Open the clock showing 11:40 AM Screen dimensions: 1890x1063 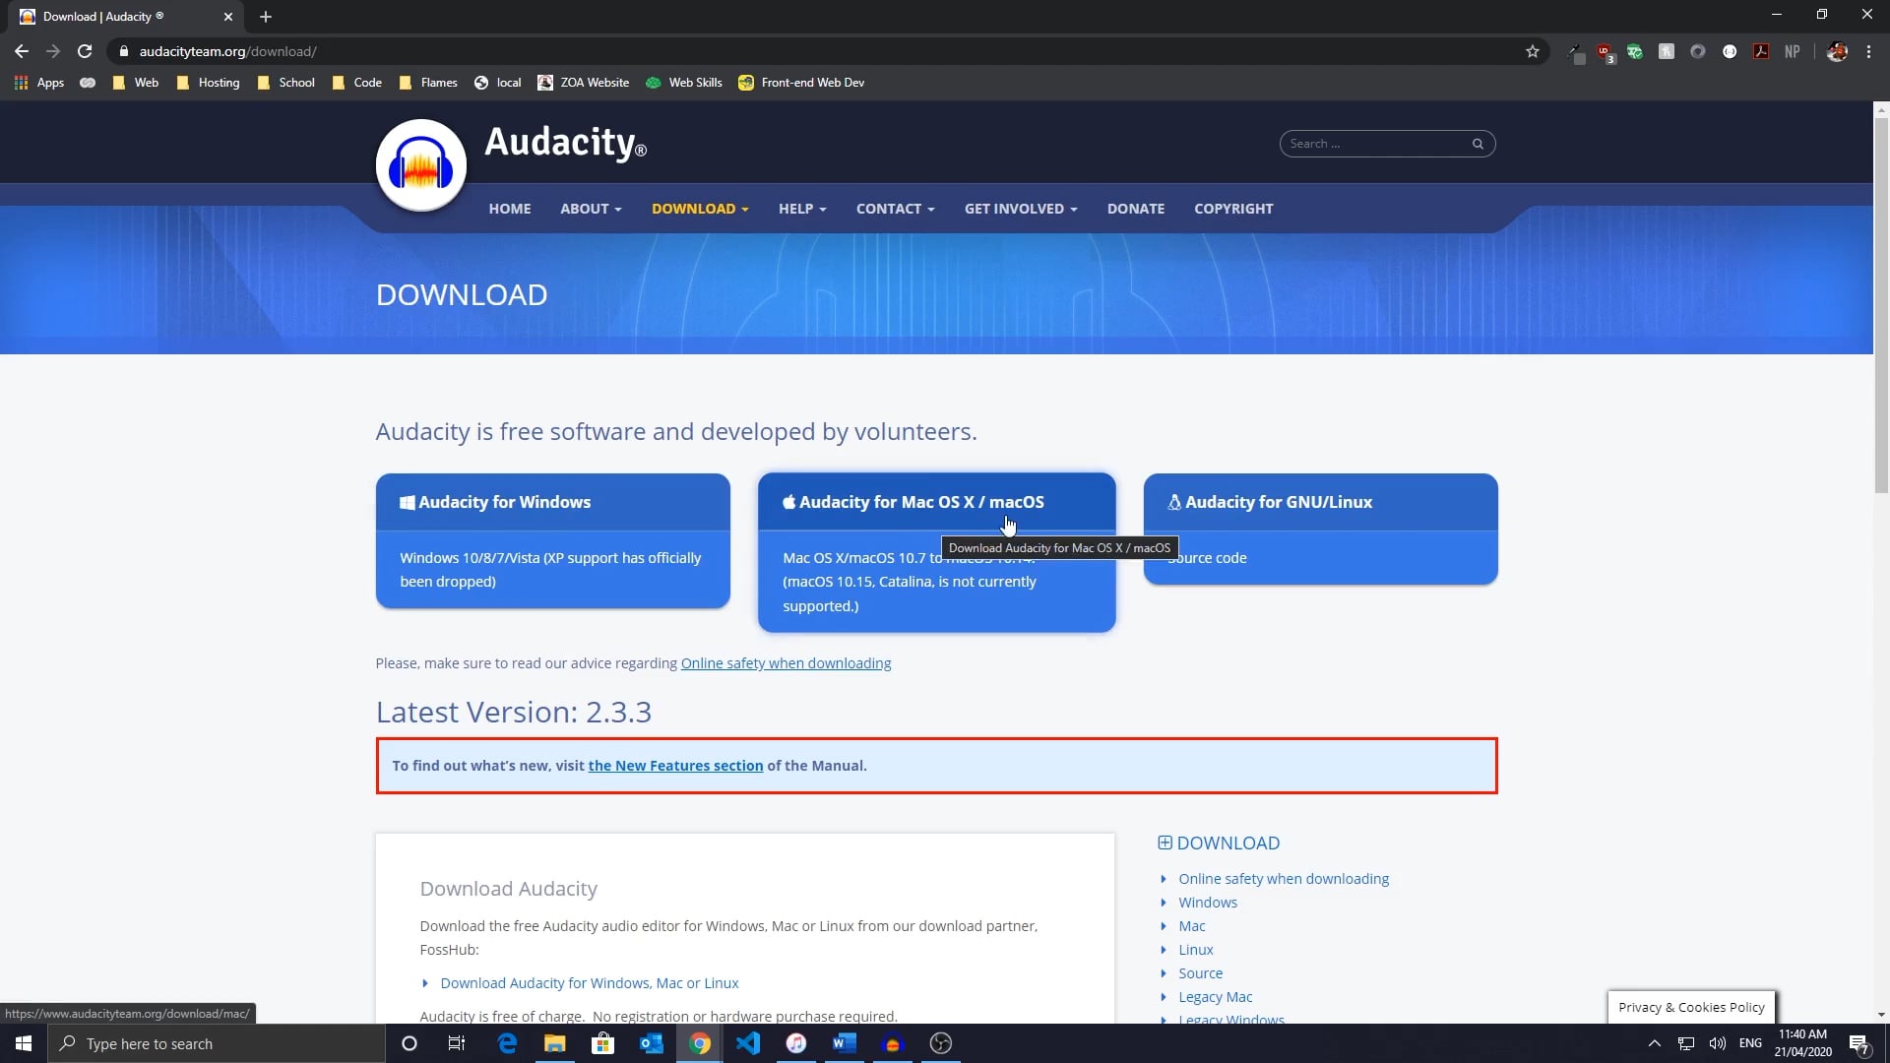(x=1802, y=1043)
